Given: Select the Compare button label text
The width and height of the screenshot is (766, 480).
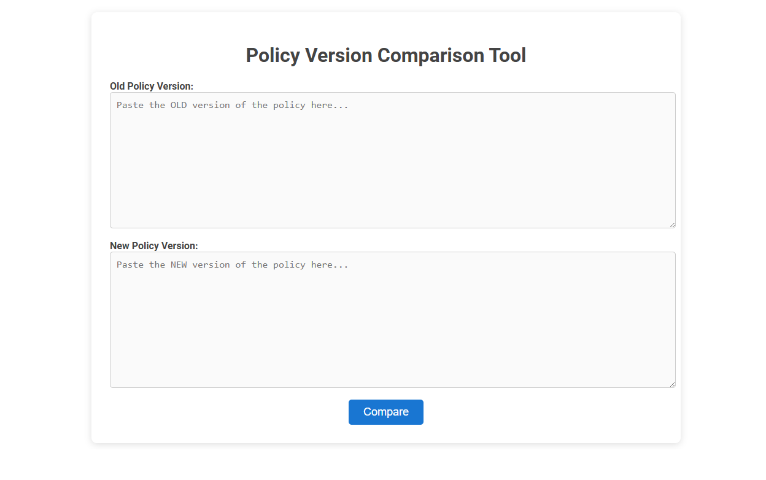Looking at the screenshot, I should (385, 412).
